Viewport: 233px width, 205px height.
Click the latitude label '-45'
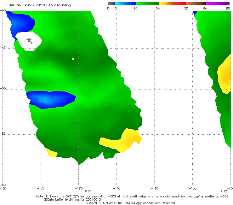(x=3, y=48)
